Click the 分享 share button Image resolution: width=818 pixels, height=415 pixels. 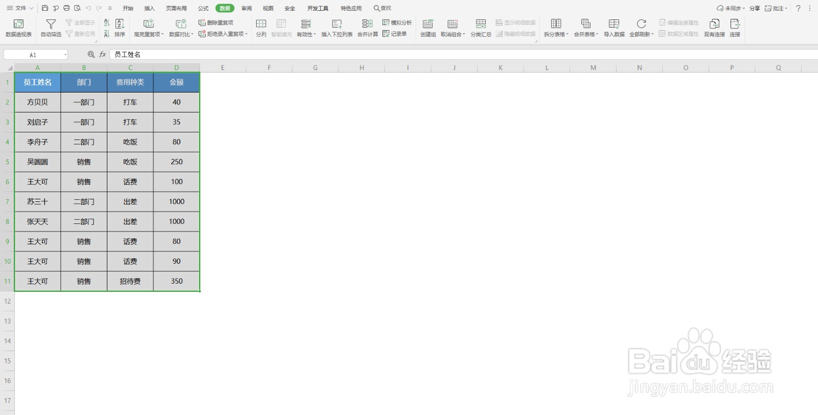click(x=755, y=8)
